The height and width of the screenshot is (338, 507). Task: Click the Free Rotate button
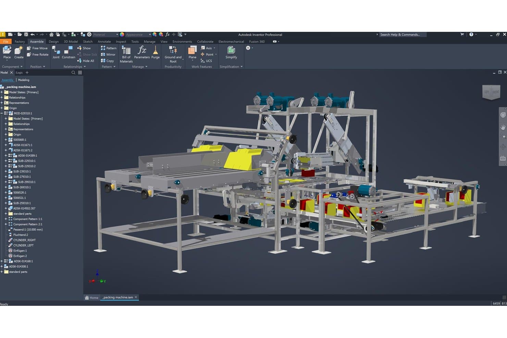[38, 54]
